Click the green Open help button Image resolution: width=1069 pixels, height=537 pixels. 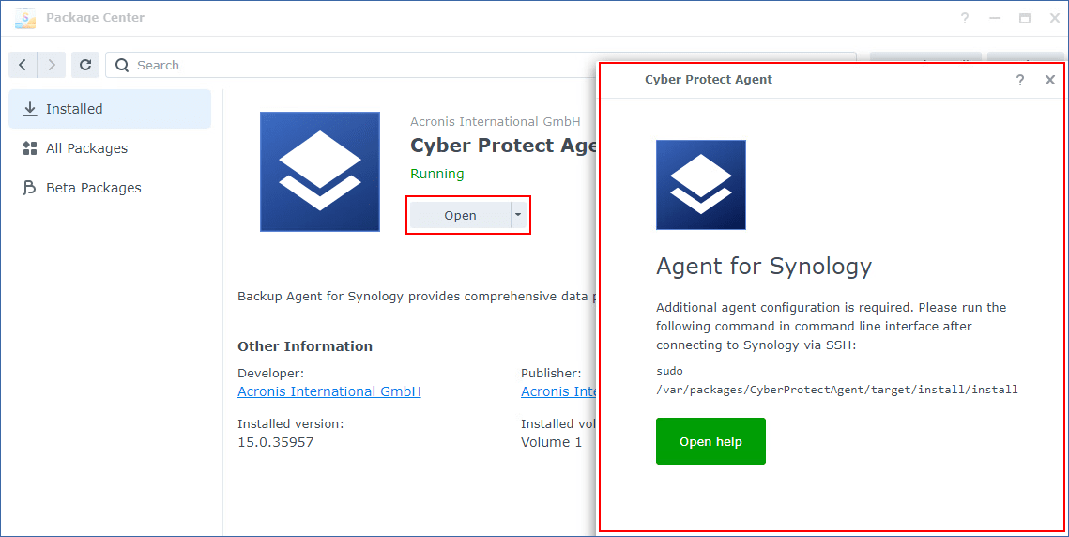[710, 441]
